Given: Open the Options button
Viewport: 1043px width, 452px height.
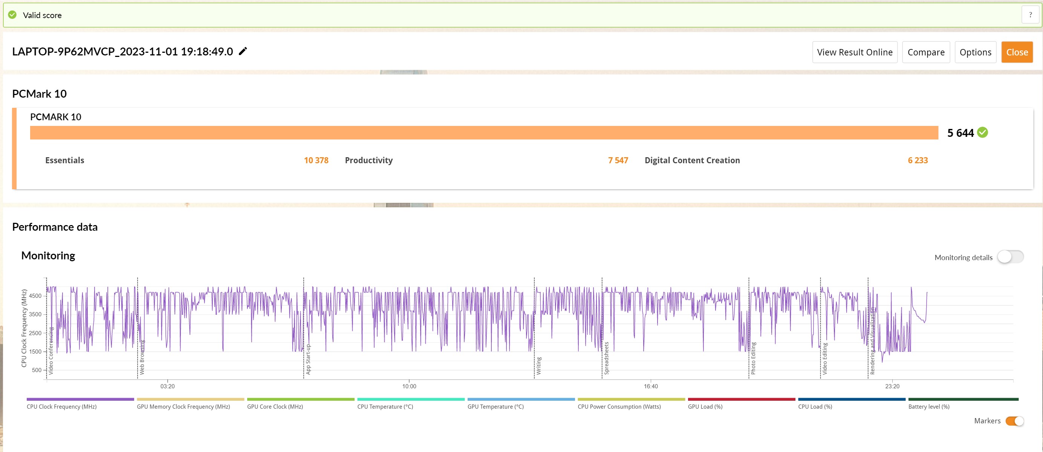Looking at the screenshot, I should point(975,52).
